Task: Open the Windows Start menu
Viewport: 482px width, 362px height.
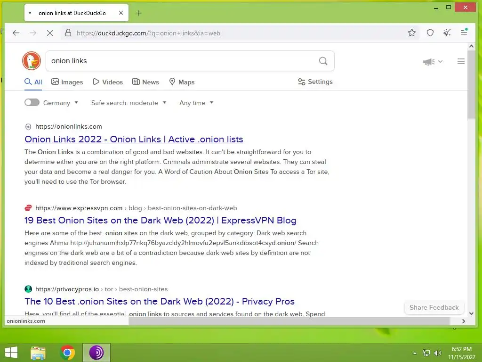Action: point(11,353)
